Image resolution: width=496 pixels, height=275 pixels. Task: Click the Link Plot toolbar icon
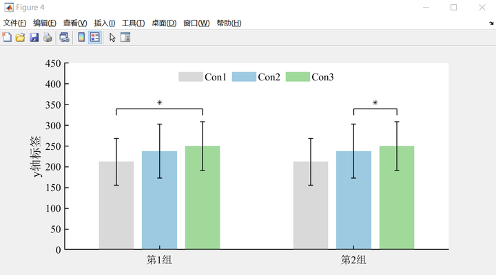pos(64,37)
